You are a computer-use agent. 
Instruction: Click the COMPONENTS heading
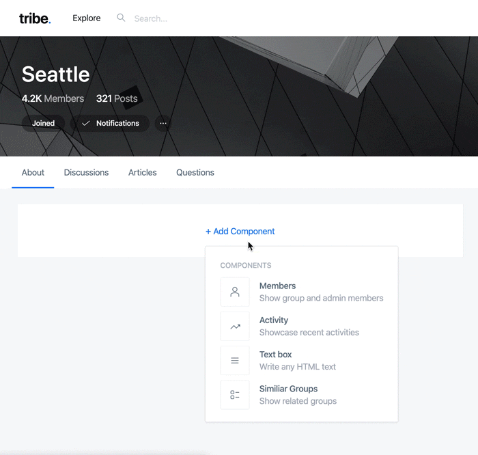click(x=246, y=265)
